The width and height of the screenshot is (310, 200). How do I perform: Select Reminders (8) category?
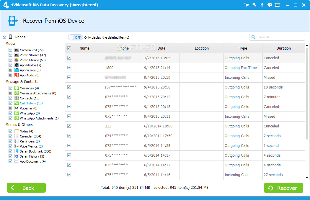(x=30, y=141)
